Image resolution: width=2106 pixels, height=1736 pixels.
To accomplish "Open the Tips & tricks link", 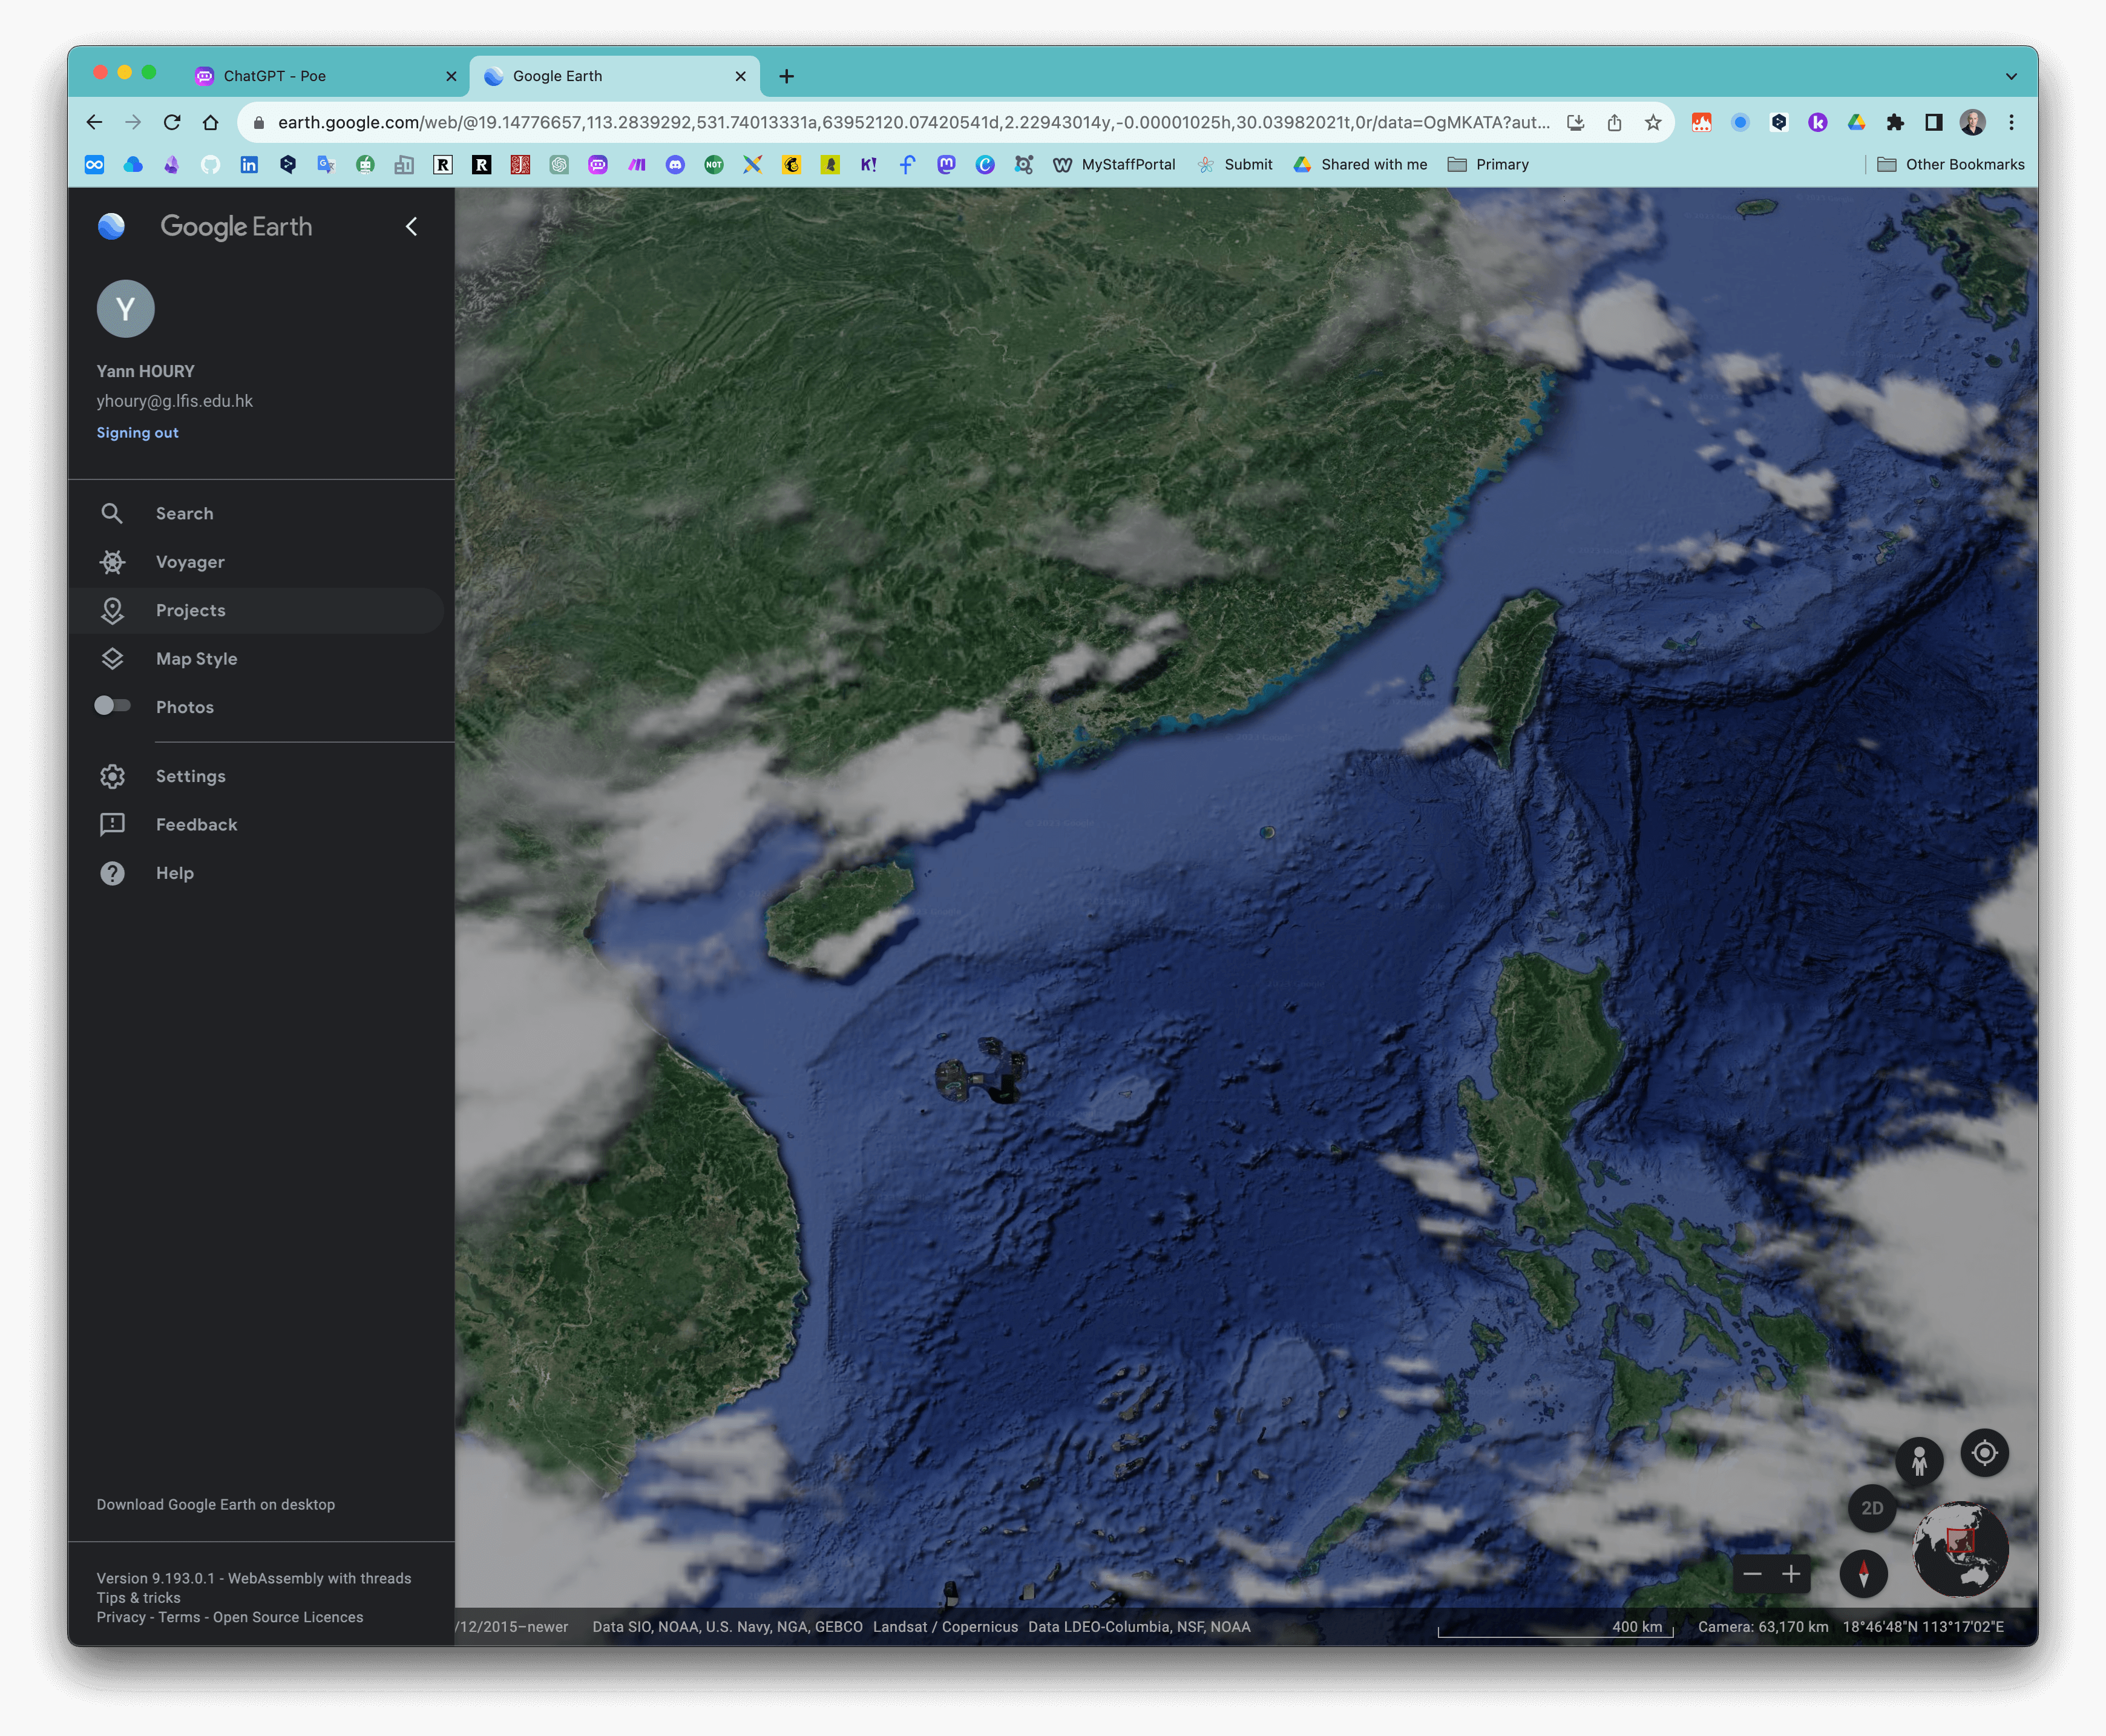I will tap(138, 1598).
